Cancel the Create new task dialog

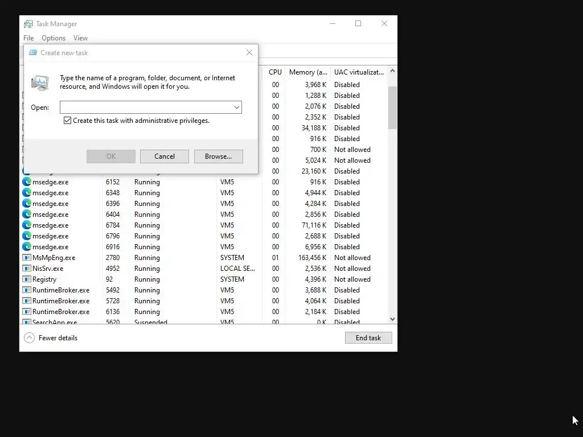pos(165,156)
